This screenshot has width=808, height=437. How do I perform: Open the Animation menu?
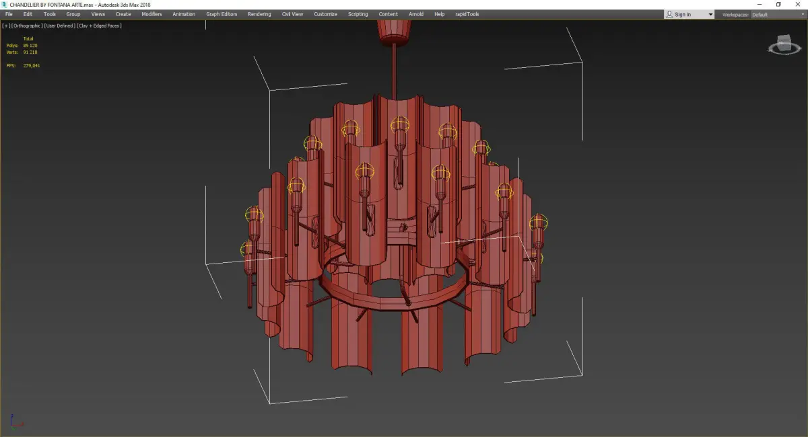pyautogui.click(x=184, y=14)
